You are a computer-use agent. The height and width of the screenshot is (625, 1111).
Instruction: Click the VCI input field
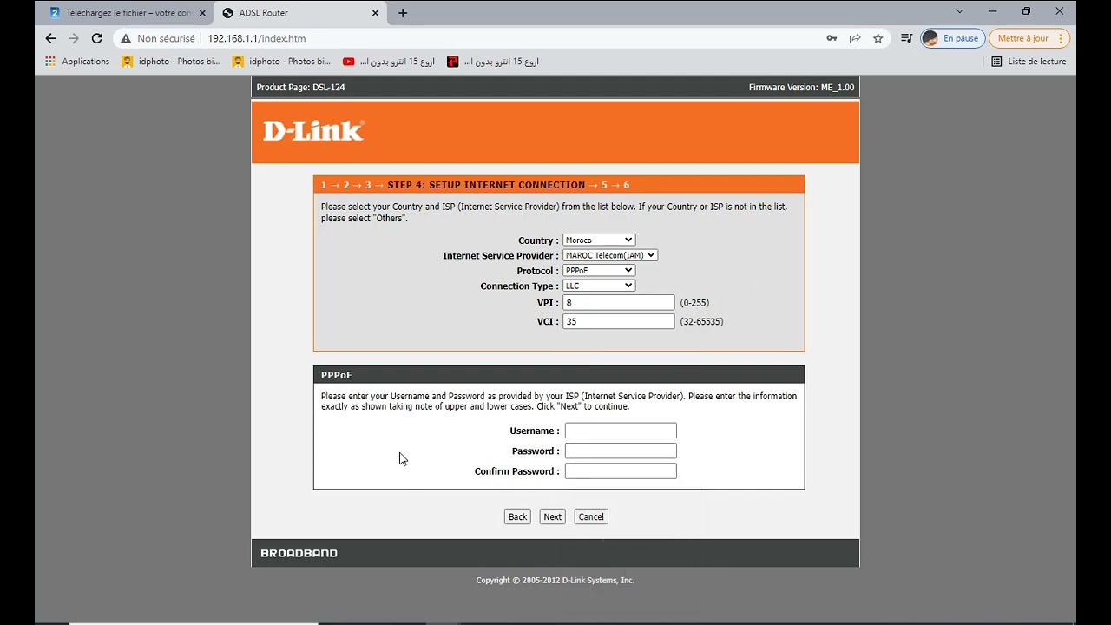coord(618,321)
